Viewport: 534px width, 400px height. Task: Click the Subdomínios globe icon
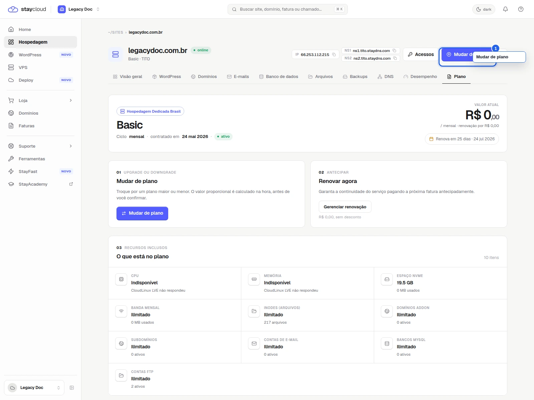(121, 343)
